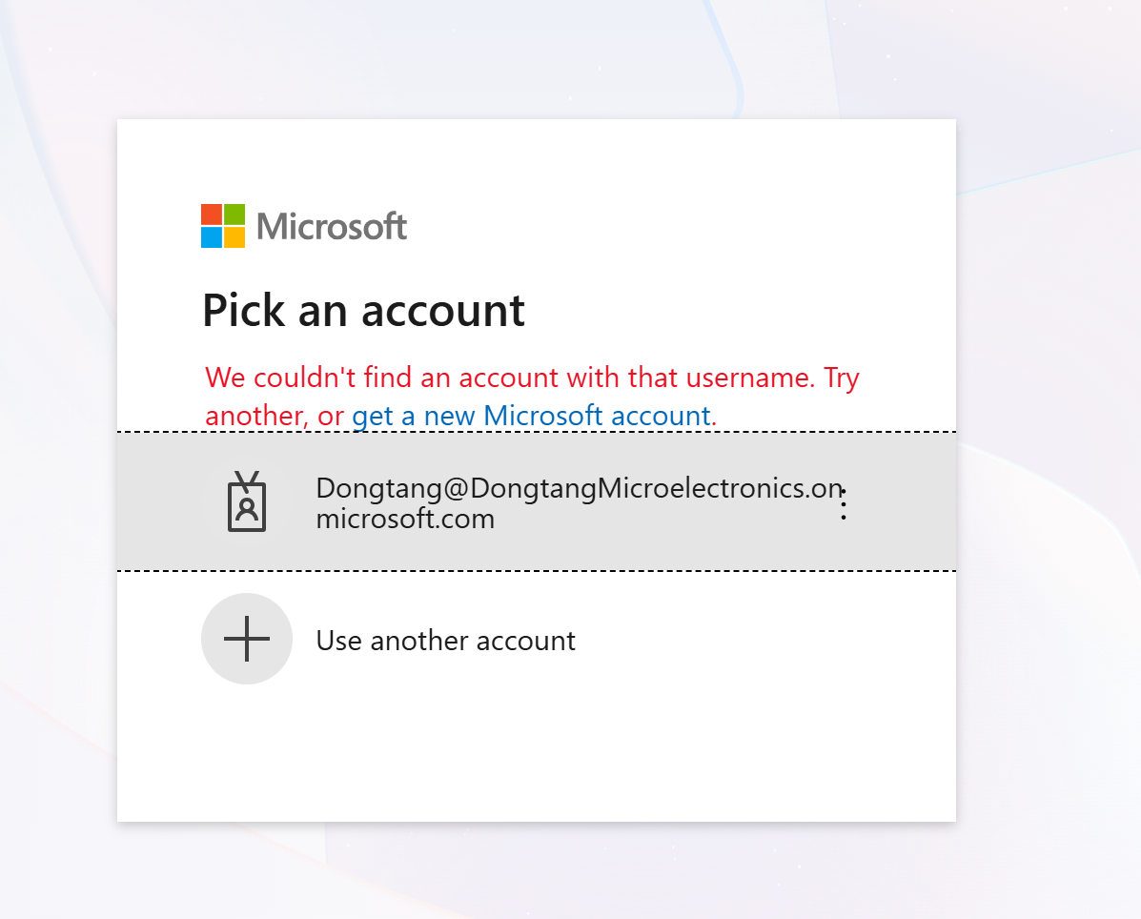Image resolution: width=1141 pixels, height=919 pixels.
Task: Click the work account badge icon
Action: tap(247, 502)
